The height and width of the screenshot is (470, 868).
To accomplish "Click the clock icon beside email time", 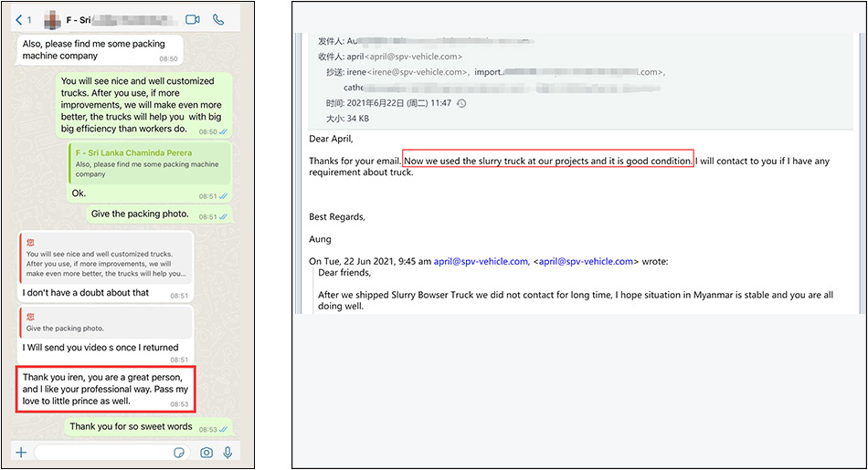I will click(x=461, y=103).
